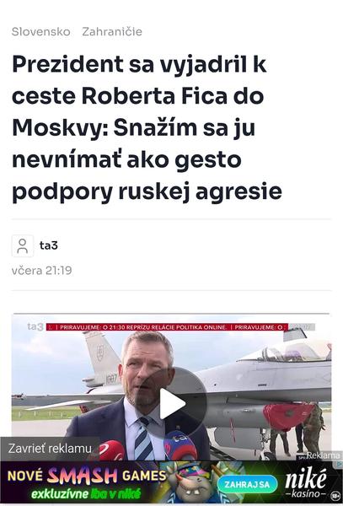Click the AdChoices icon on banner corner
343x506 pixels.
click(x=339, y=464)
